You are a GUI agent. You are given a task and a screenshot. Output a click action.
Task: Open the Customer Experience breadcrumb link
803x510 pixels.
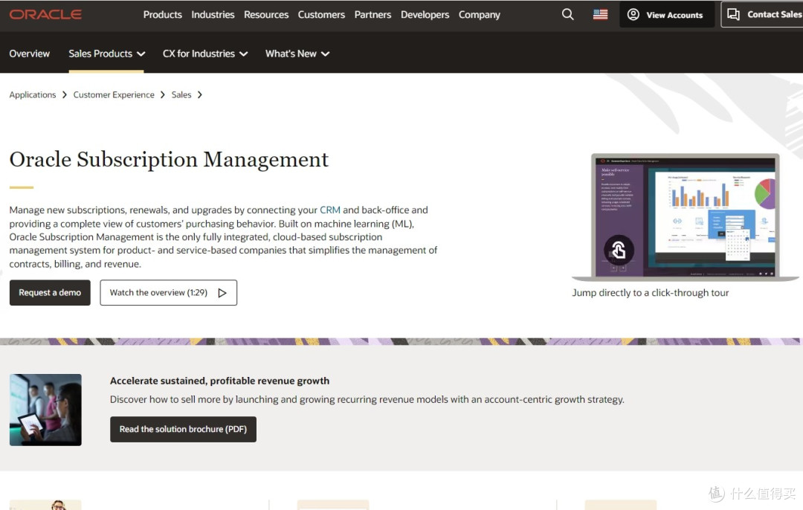(x=114, y=94)
